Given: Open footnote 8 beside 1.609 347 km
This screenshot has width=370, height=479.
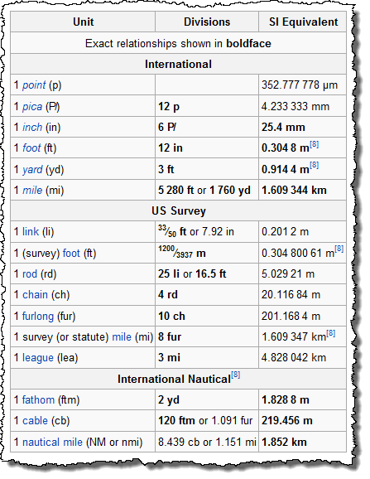Looking at the screenshot, I should 331,333.
